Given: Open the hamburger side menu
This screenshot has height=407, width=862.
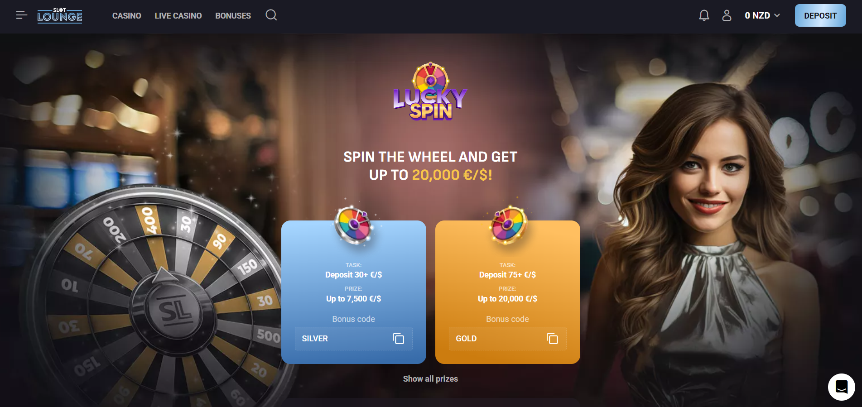Looking at the screenshot, I should pyautogui.click(x=21, y=15).
